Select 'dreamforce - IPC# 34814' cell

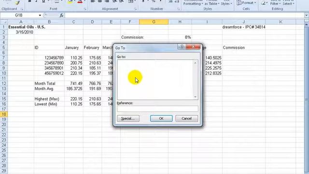pos(244,27)
